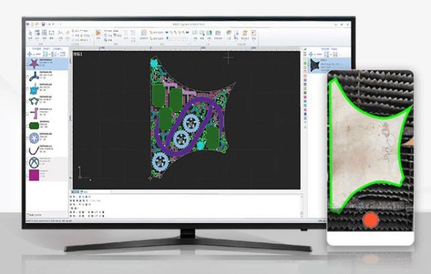This screenshot has height=274, width=431.
Task: Click the blue-green sheet ribbon icon
Action: [209, 33]
